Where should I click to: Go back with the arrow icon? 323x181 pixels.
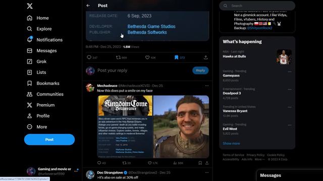coord(88,6)
